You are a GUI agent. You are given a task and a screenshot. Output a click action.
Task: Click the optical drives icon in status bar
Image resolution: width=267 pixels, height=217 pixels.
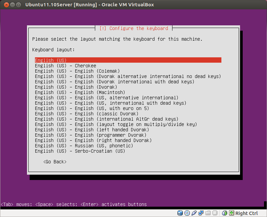click(187, 213)
